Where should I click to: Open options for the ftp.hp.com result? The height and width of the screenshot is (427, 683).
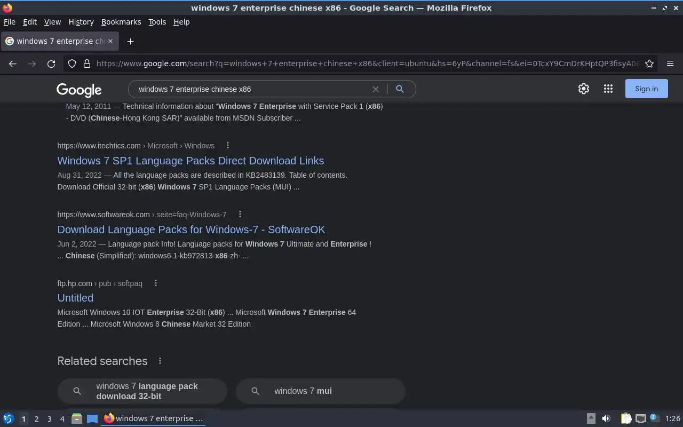pyautogui.click(x=156, y=283)
